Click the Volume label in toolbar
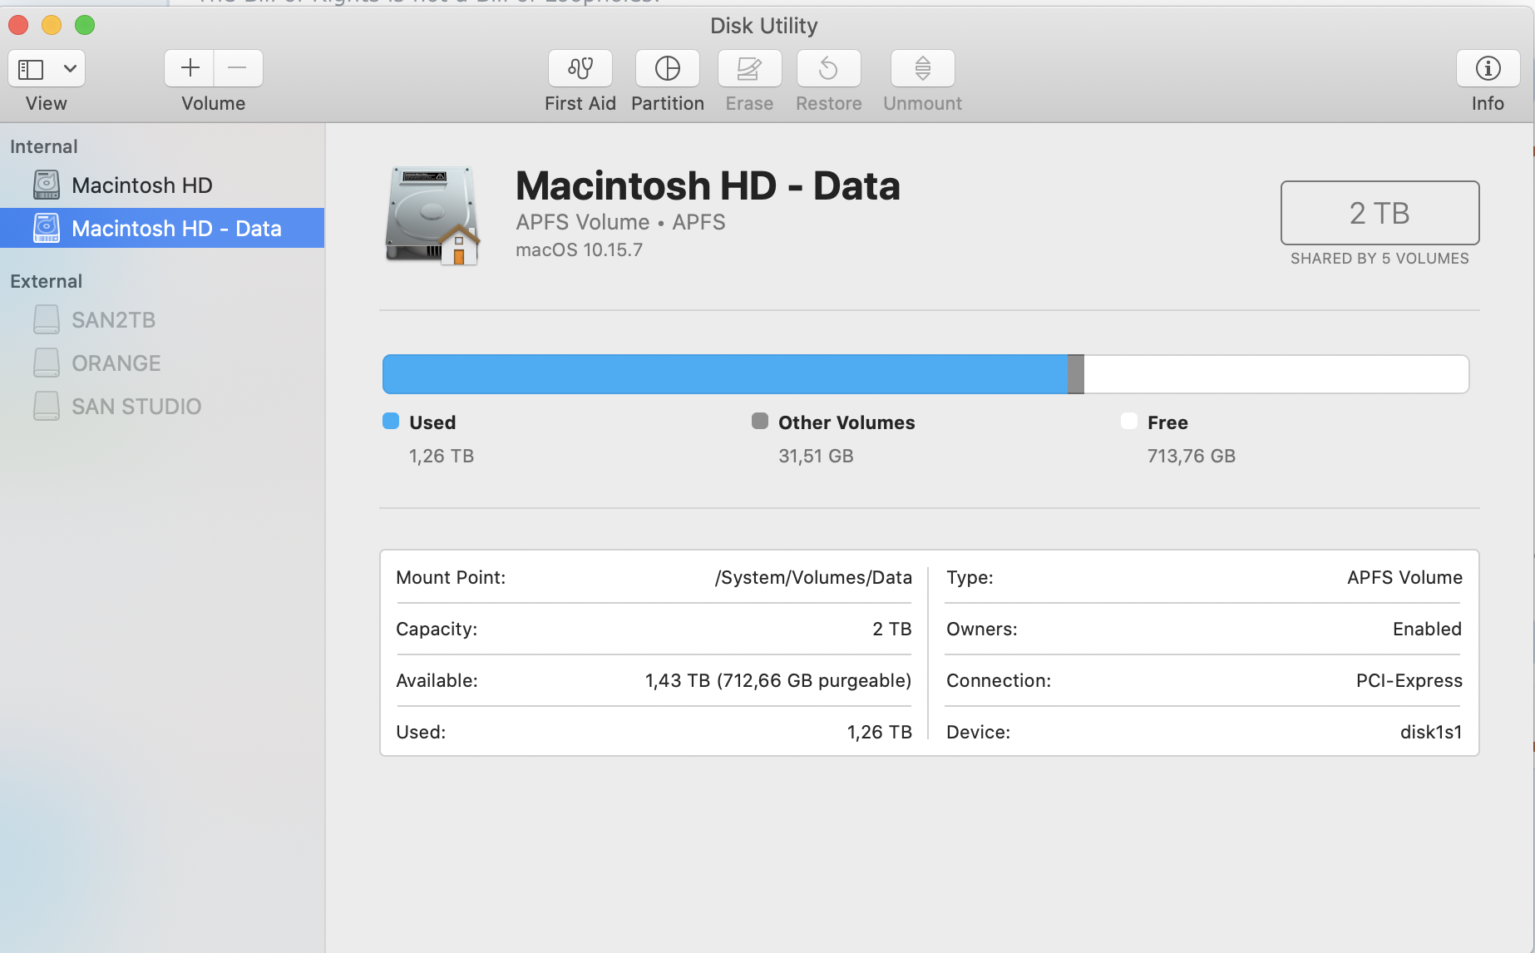This screenshot has width=1535, height=953. pyautogui.click(x=214, y=103)
